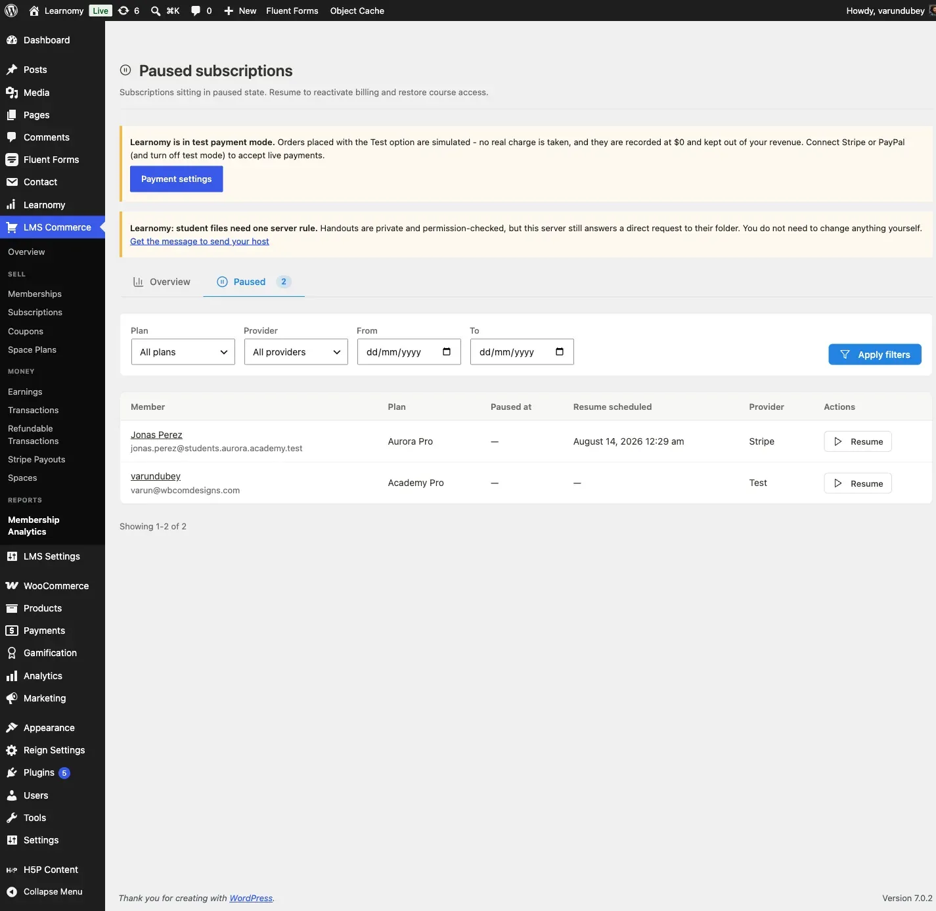936x911 pixels.
Task: Open Fluent Forms in the sidebar
Action: click(x=53, y=160)
